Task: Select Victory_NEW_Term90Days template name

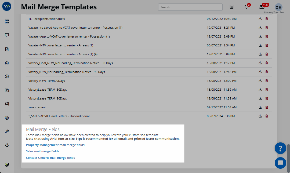Action: 47,81
